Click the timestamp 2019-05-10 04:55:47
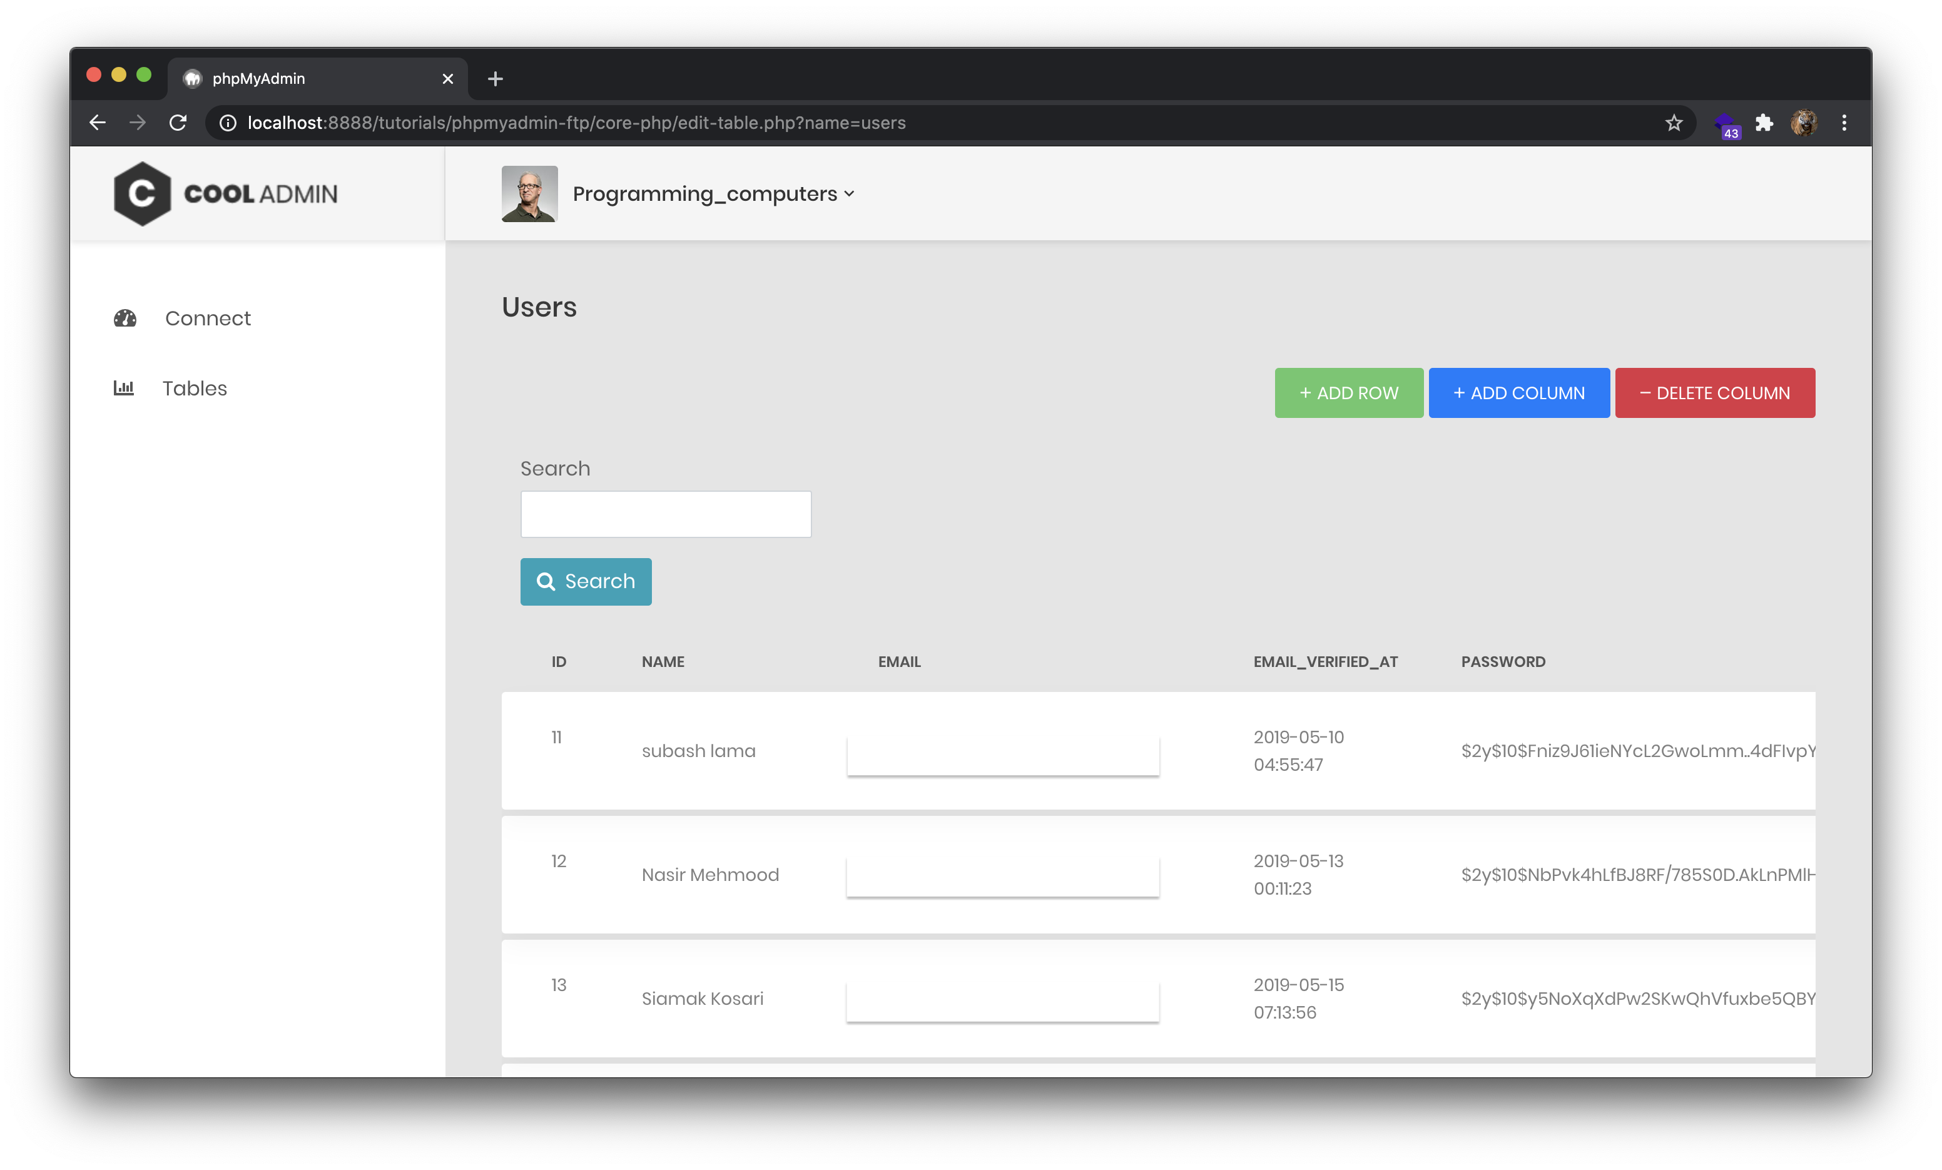 tap(1299, 751)
